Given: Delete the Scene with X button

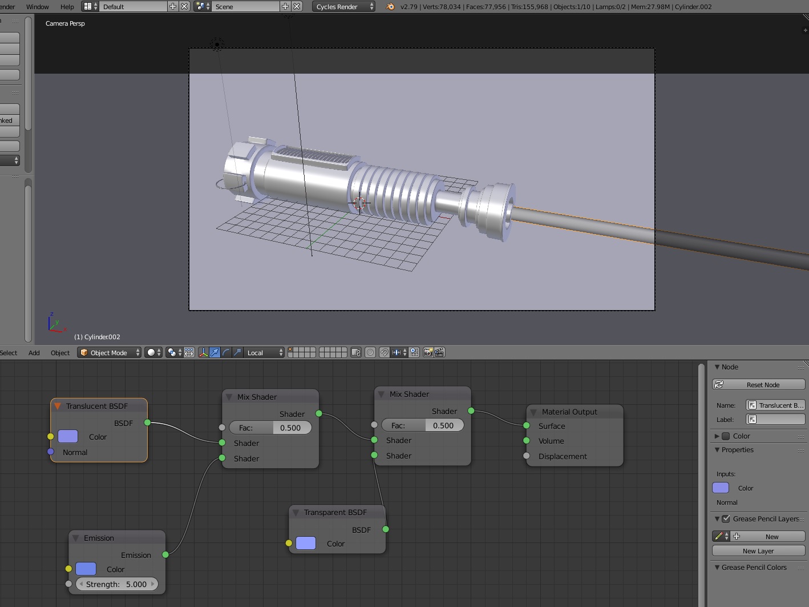Looking at the screenshot, I should click(297, 6).
